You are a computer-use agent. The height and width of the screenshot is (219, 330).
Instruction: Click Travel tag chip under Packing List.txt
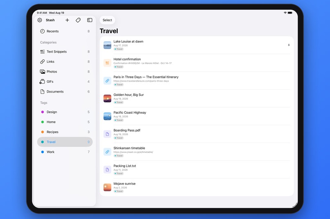coord(119,173)
